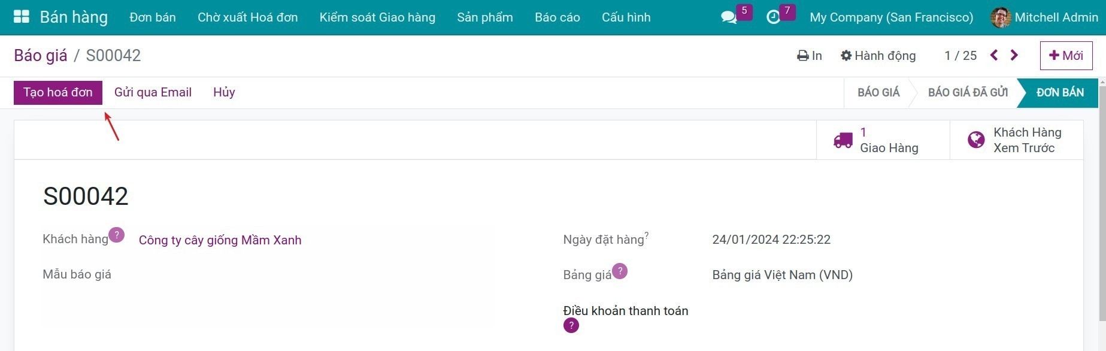Open the Giao Hàng delivery truck button
The image size is (1106, 351).
pyautogui.click(x=883, y=140)
